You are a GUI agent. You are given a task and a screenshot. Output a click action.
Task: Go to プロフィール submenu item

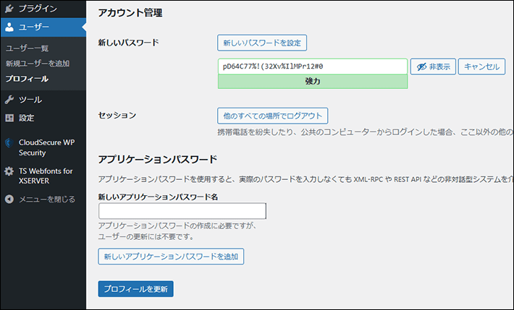click(27, 78)
